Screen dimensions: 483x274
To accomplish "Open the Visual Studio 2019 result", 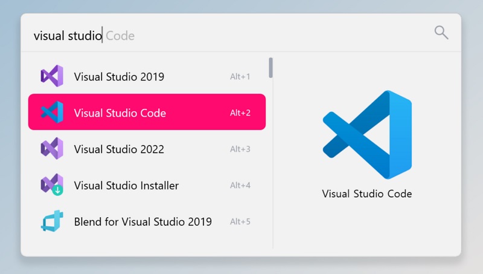I will click(x=119, y=77).
